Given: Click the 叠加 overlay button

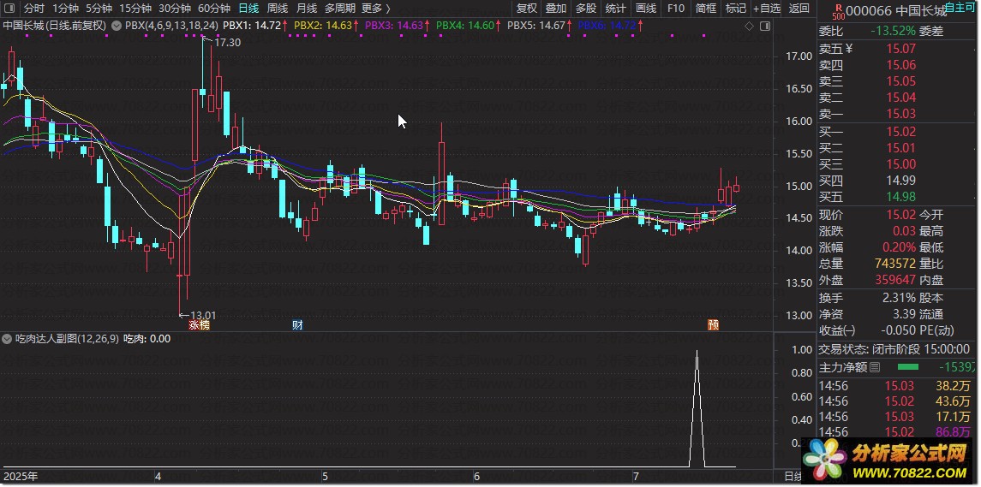Looking at the screenshot, I should click(555, 8).
